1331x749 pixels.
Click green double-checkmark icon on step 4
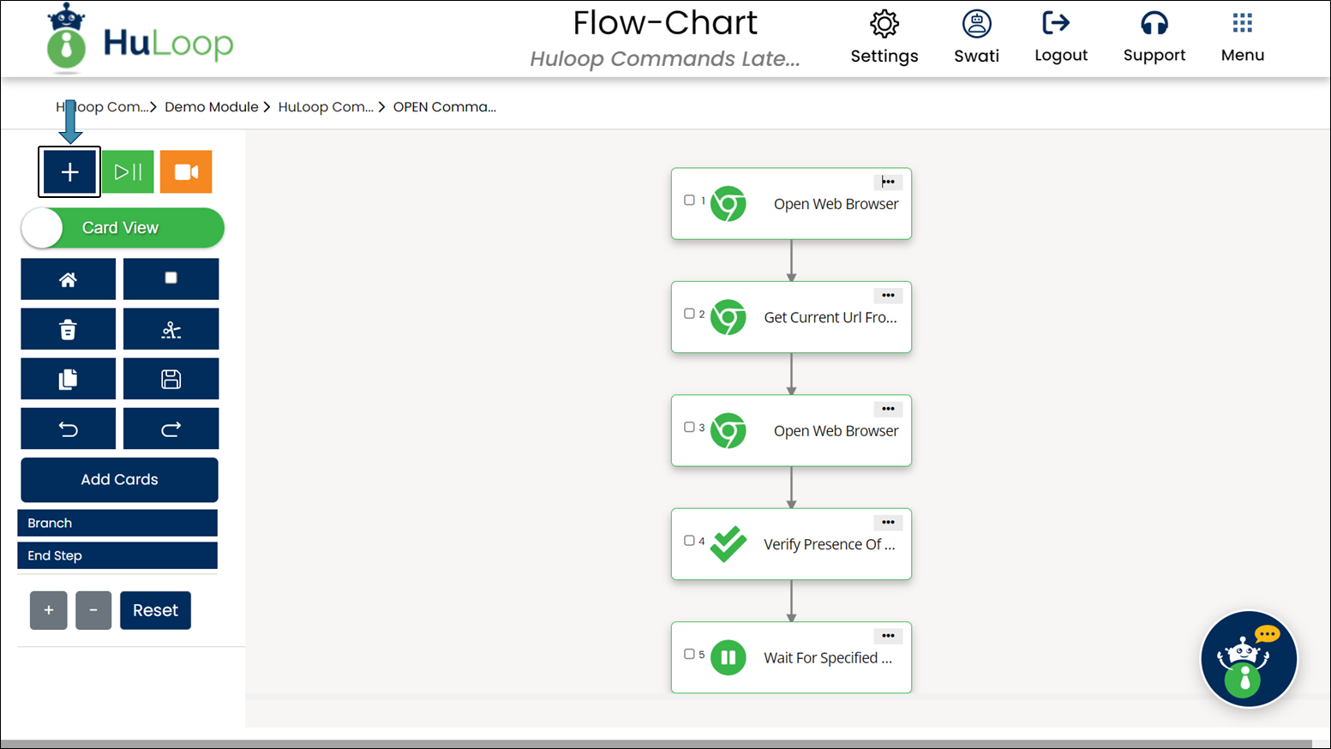click(728, 544)
